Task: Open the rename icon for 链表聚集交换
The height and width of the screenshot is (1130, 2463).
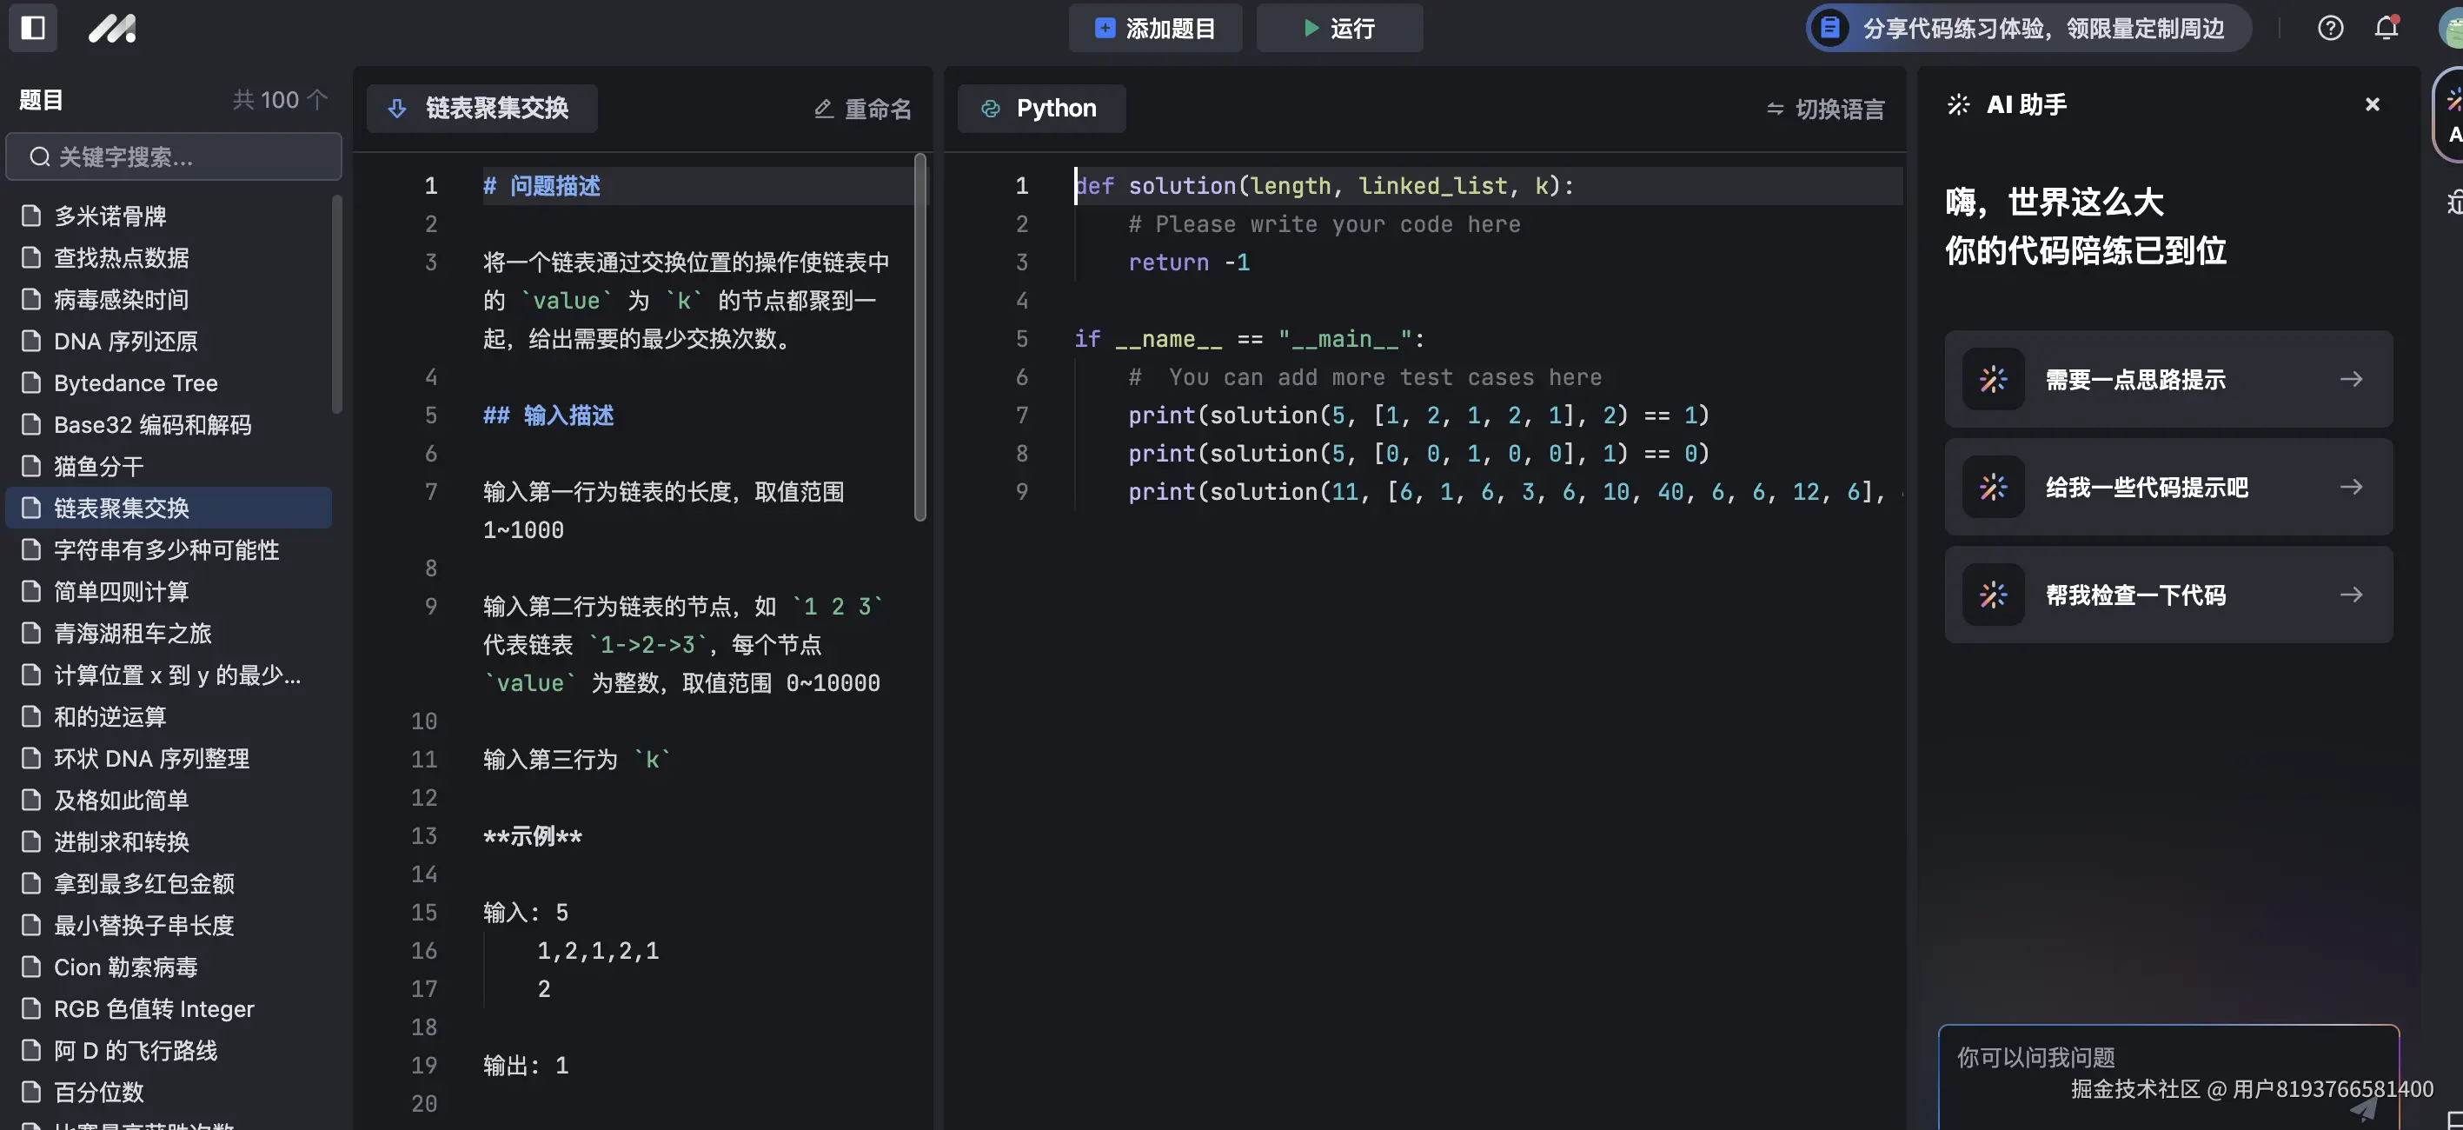Action: tap(824, 108)
